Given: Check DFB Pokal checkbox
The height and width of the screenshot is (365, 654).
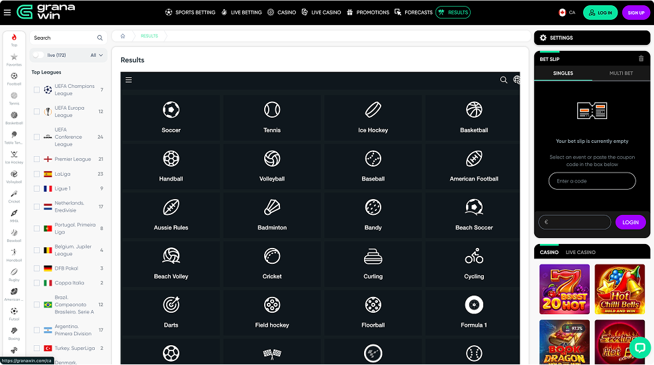Looking at the screenshot, I should click(x=36, y=268).
